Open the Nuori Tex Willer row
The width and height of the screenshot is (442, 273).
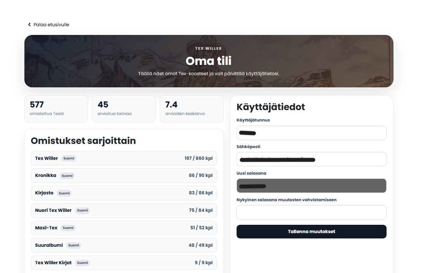[124, 210]
